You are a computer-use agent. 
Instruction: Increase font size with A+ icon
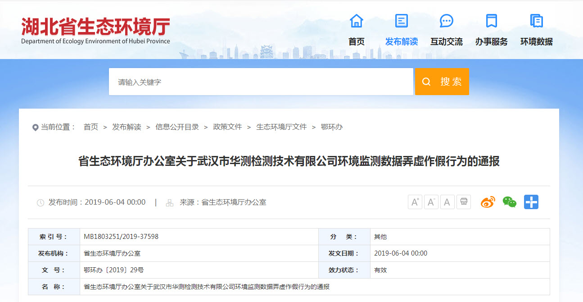[415, 202]
